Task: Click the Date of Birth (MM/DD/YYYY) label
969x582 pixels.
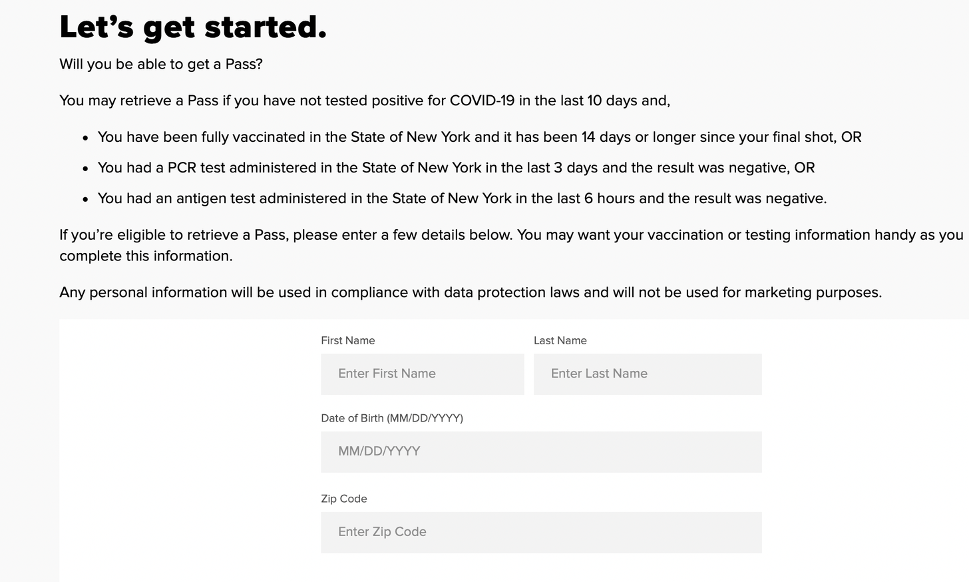Action: tap(391, 418)
